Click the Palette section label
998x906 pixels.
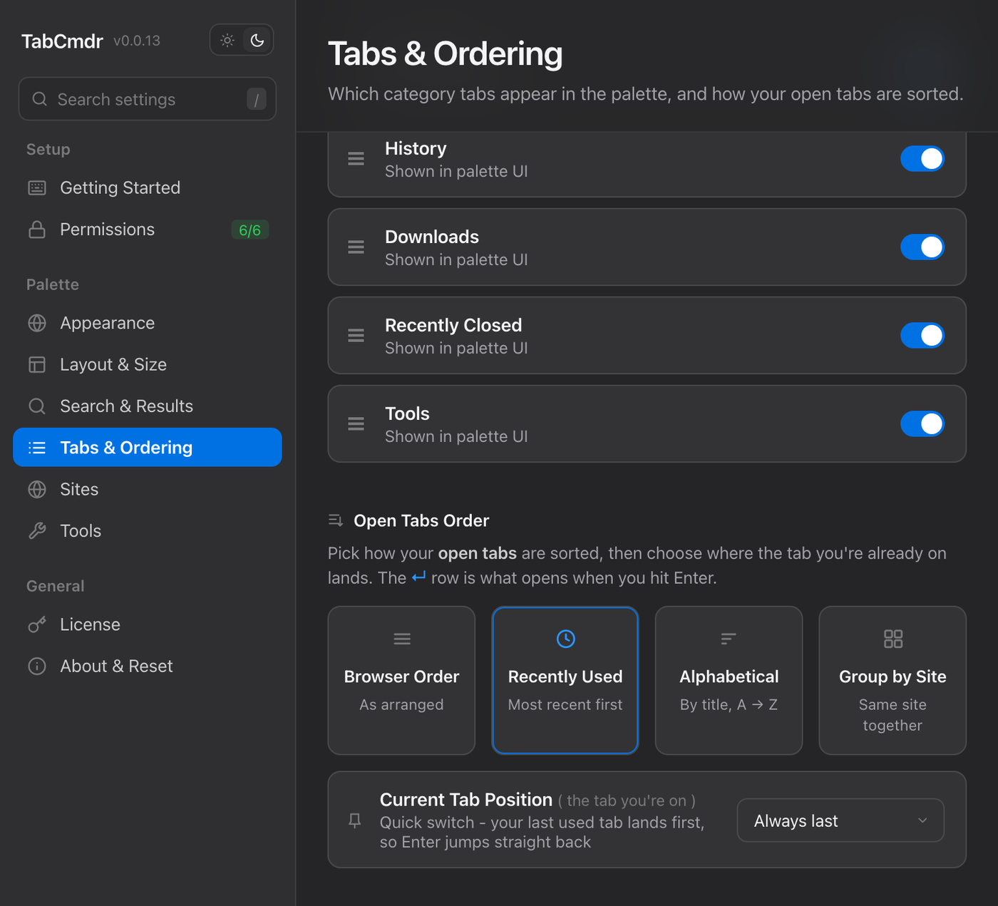coord(53,284)
